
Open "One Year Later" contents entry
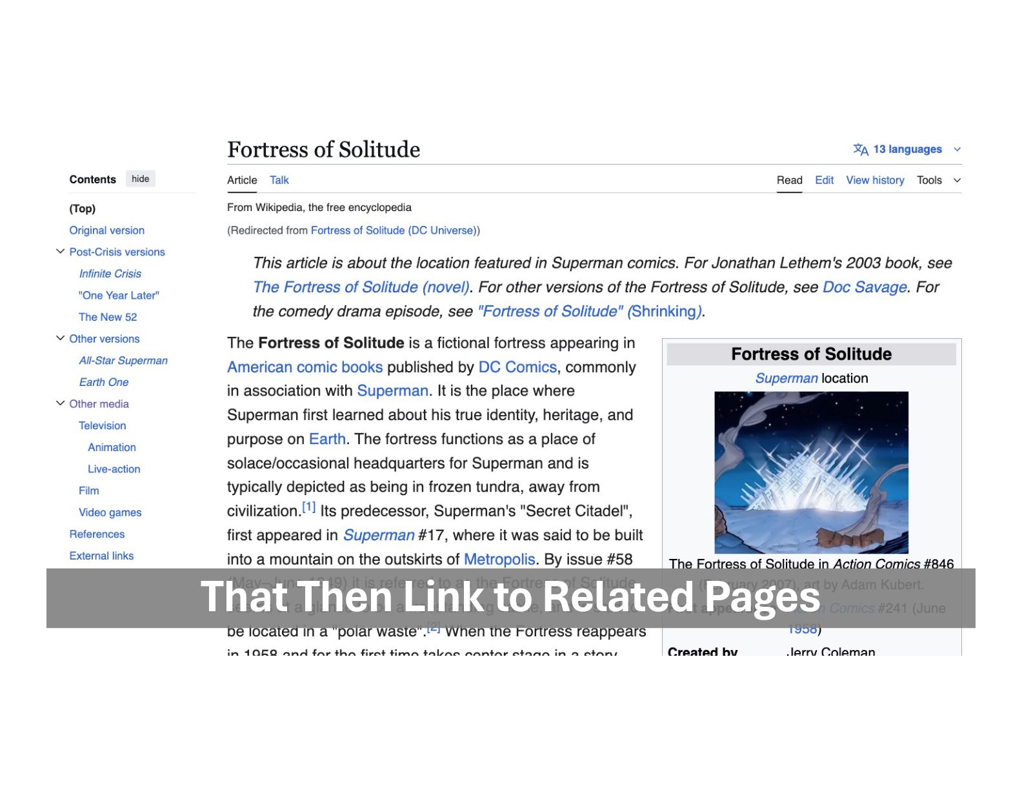coord(119,296)
